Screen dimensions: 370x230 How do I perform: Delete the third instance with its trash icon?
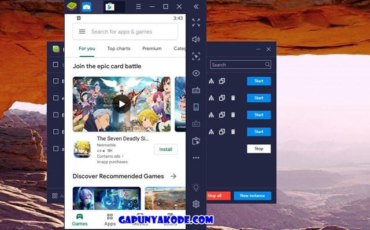click(x=233, y=115)
